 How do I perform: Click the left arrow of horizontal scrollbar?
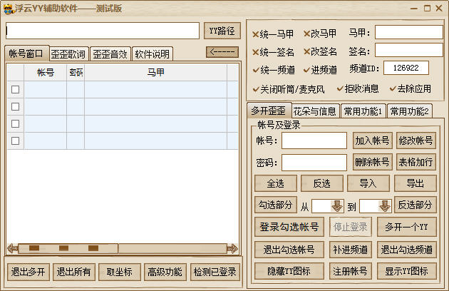point(11,248)
